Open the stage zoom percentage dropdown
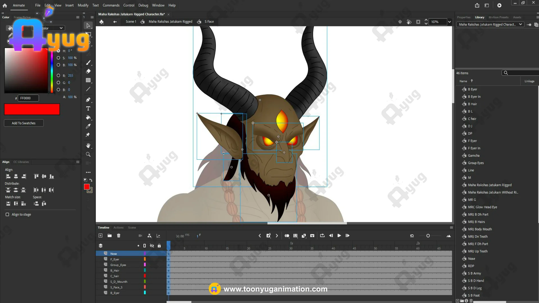This screenshot has height=303, width=539. point(449,22)
